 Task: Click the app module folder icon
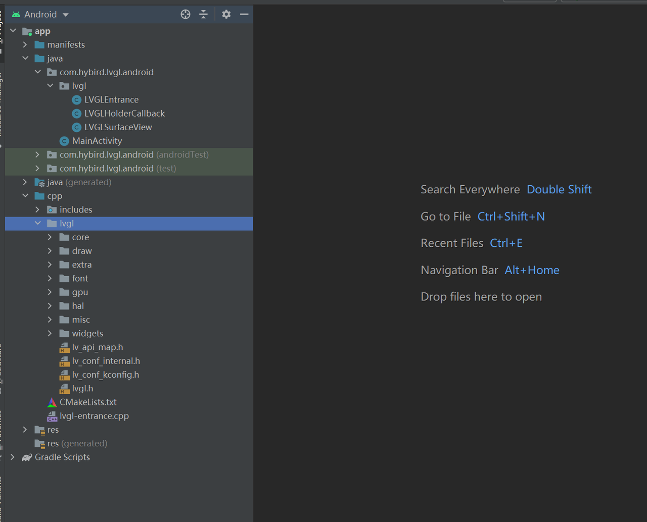point(27,31)
